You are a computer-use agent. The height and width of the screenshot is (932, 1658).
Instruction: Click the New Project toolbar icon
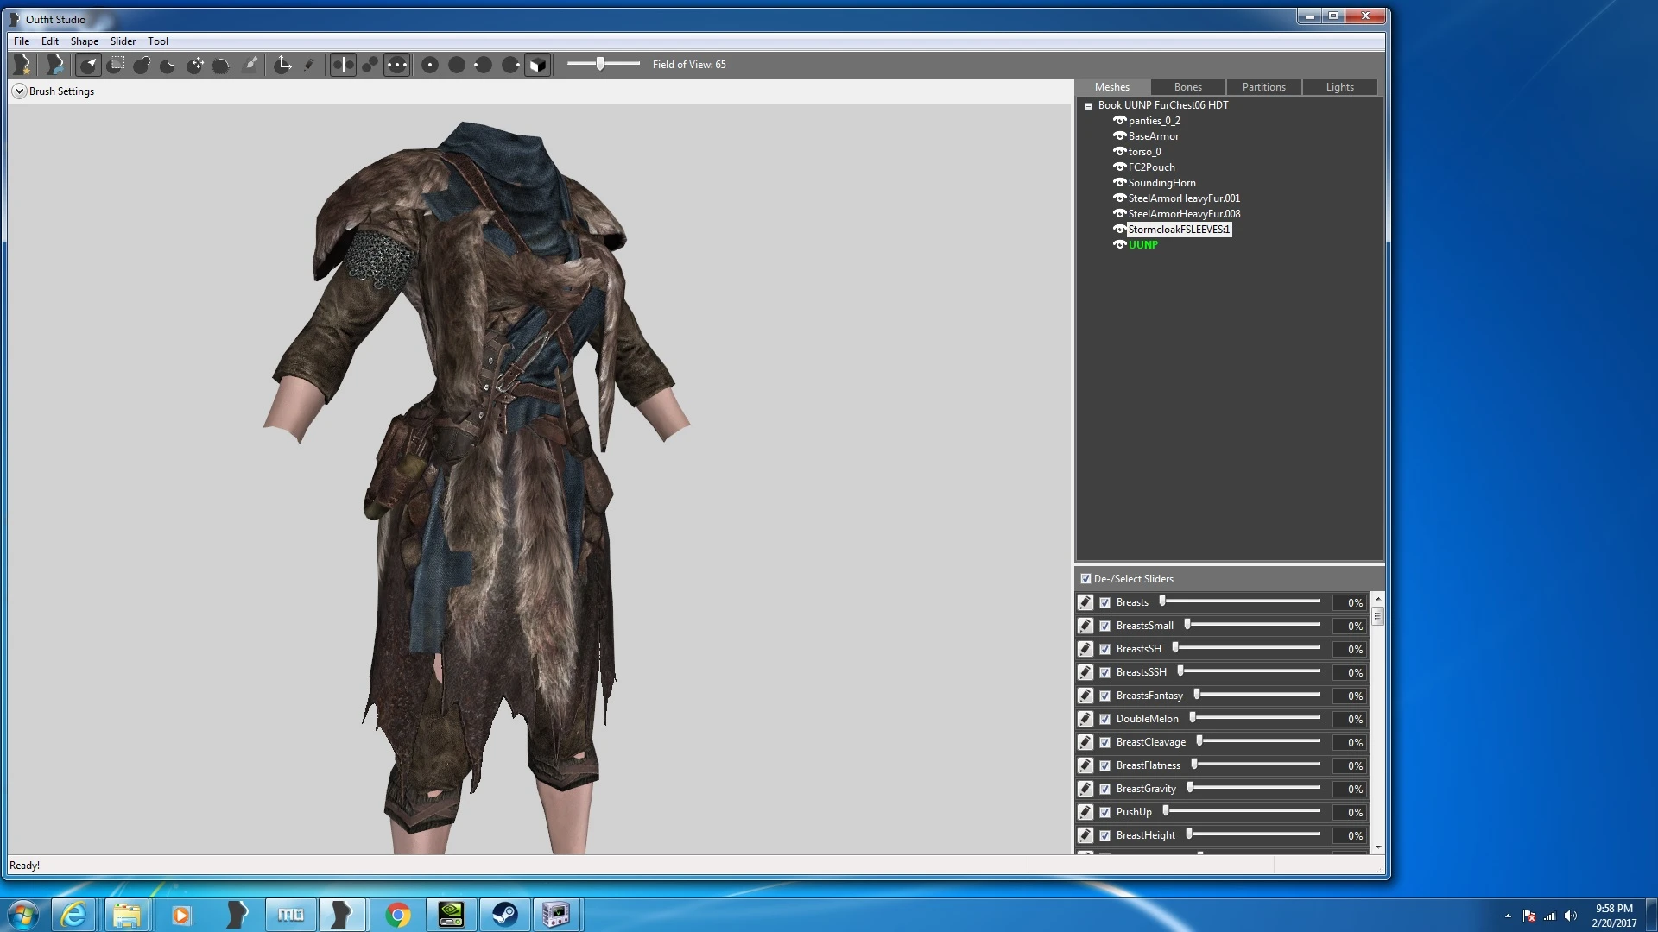click(22, 65)
